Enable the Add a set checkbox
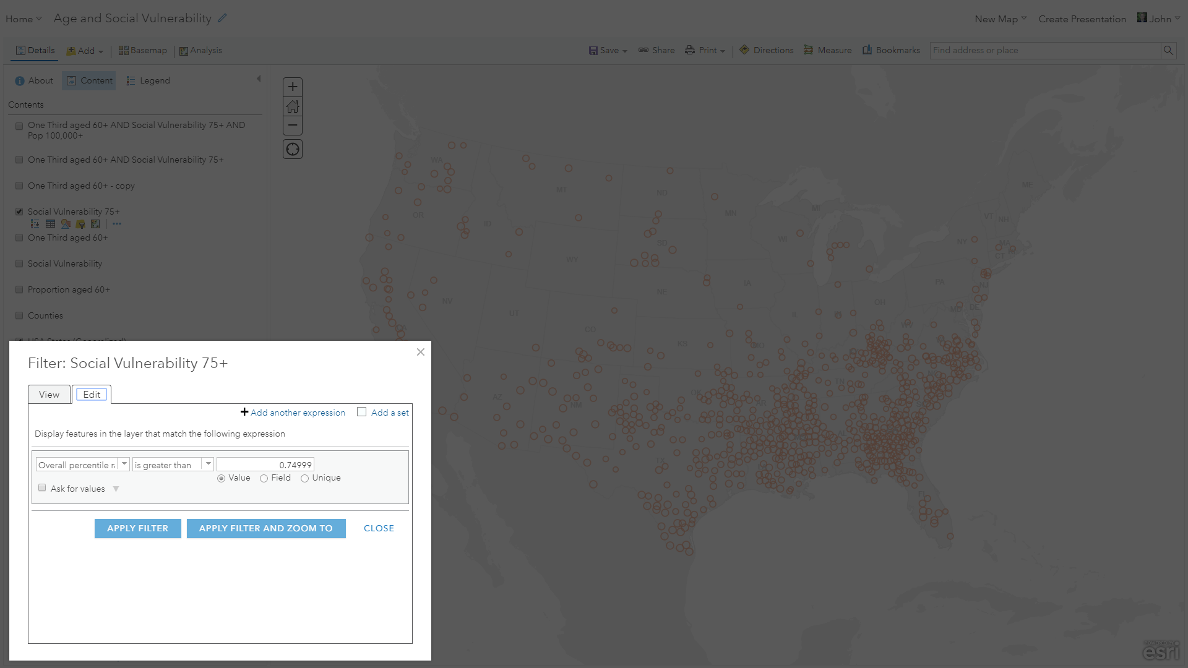 (x=362, y=412)
